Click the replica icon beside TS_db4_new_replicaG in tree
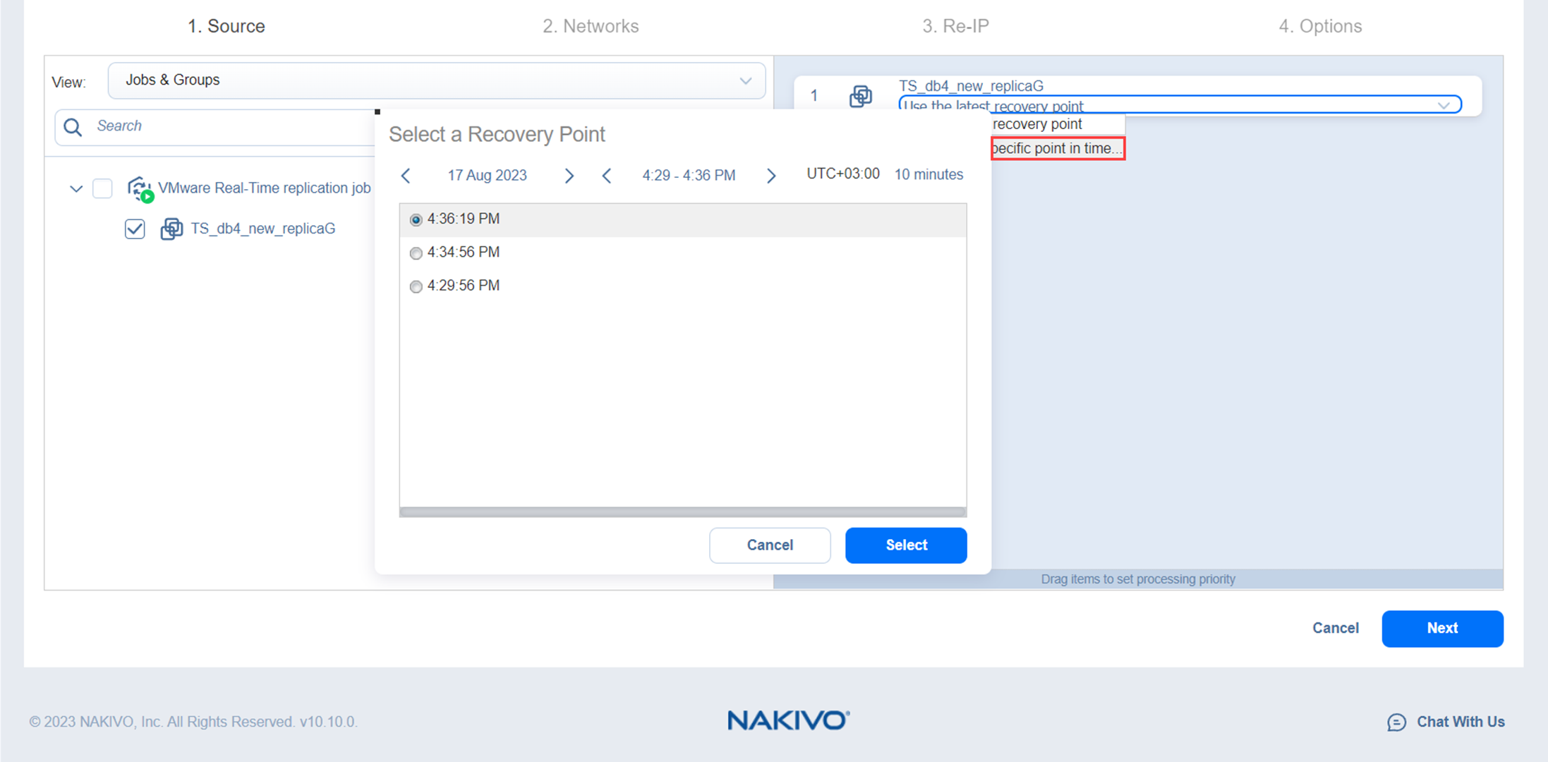The width and height of the screenshot is (1548, 762). (x=171, y=229)
